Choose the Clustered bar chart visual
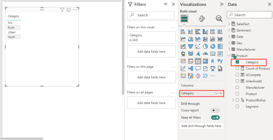The image size is (273, 140). click(x=198, y=31)
